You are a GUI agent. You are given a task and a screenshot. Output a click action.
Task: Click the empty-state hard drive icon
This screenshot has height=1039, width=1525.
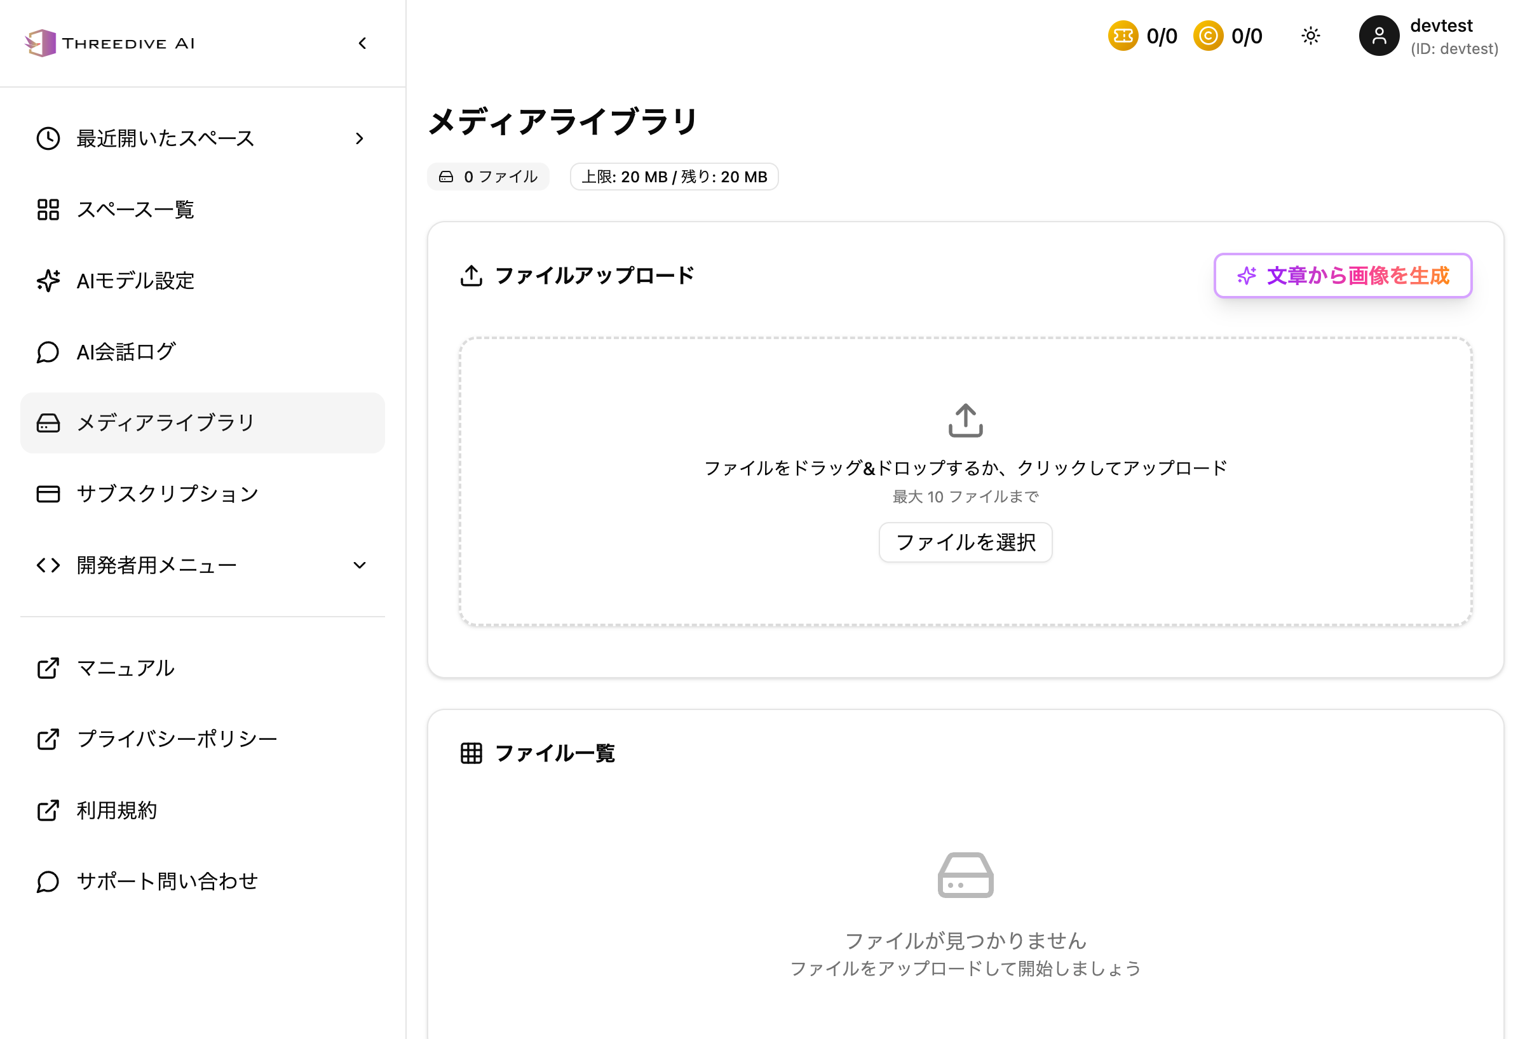[965, 875]
